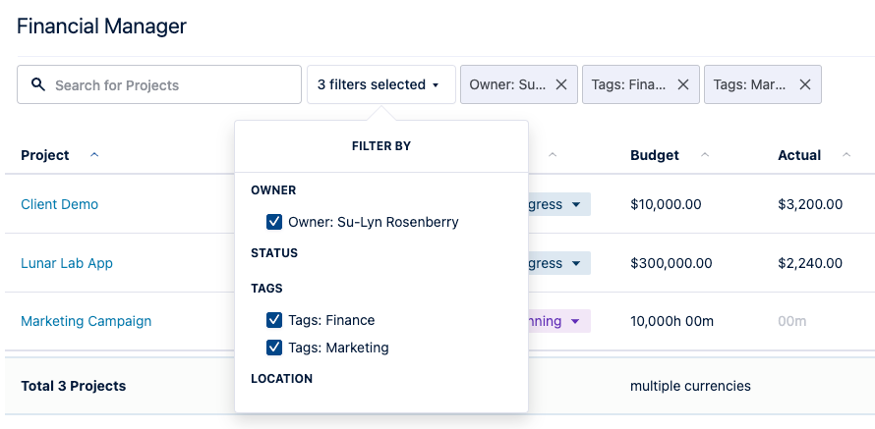The width and height of the screenshot is (875, 429).
Task: Open the 3 filters selected dropdown
Action: [x=379, y=85]
